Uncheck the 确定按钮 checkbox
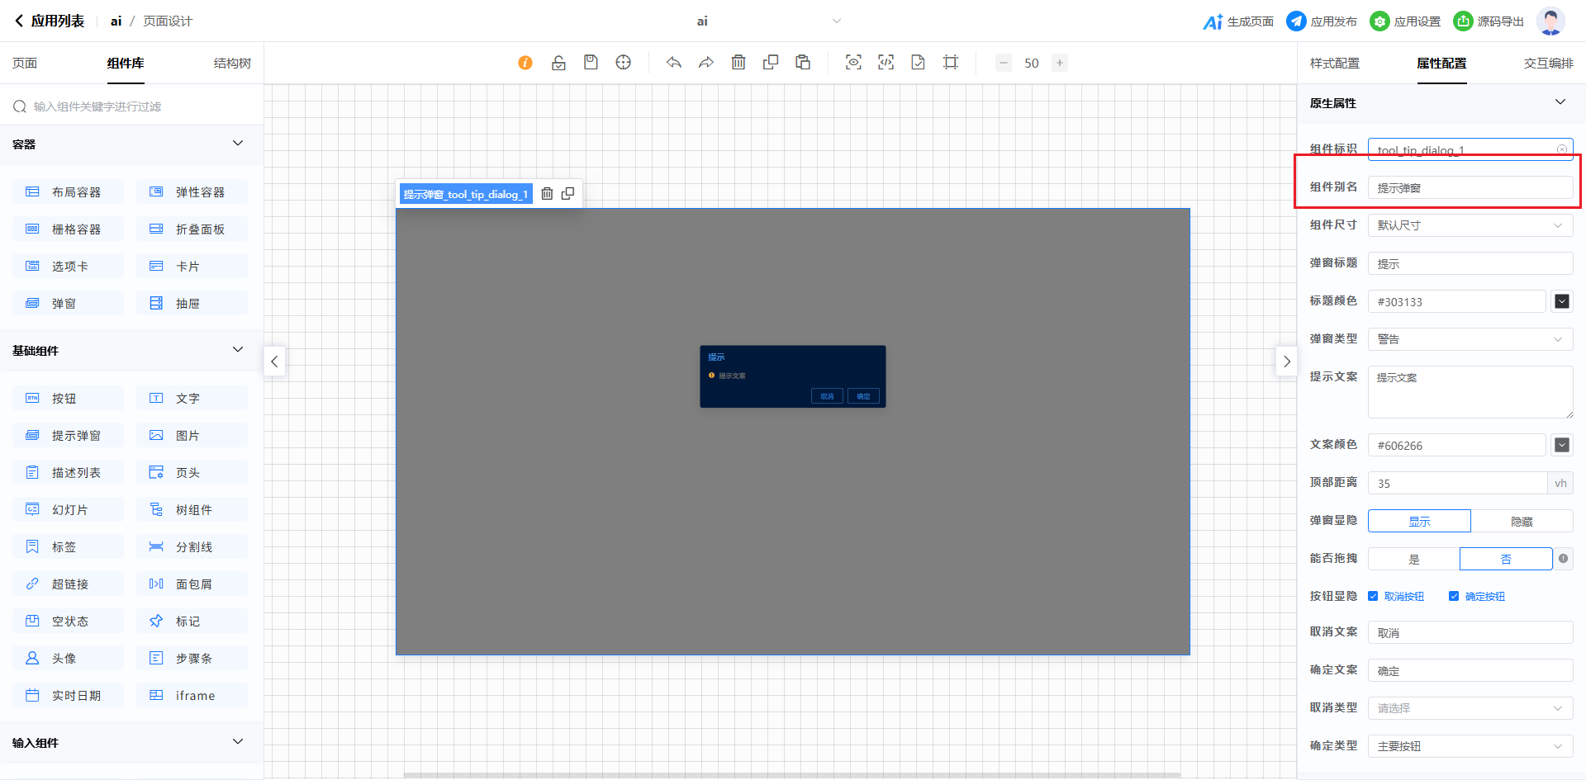Viewport: 1586px width, 780px height. pos(1454,596)
